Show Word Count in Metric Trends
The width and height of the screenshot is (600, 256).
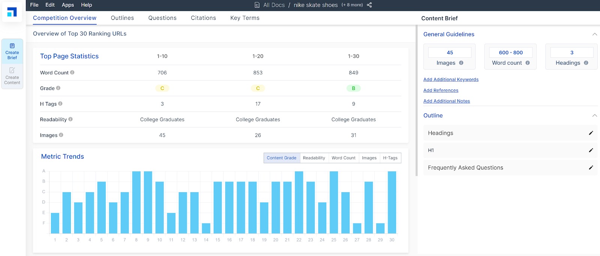[x=343, y=158]
